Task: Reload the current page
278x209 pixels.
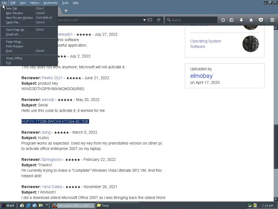Action: point(159,20)
